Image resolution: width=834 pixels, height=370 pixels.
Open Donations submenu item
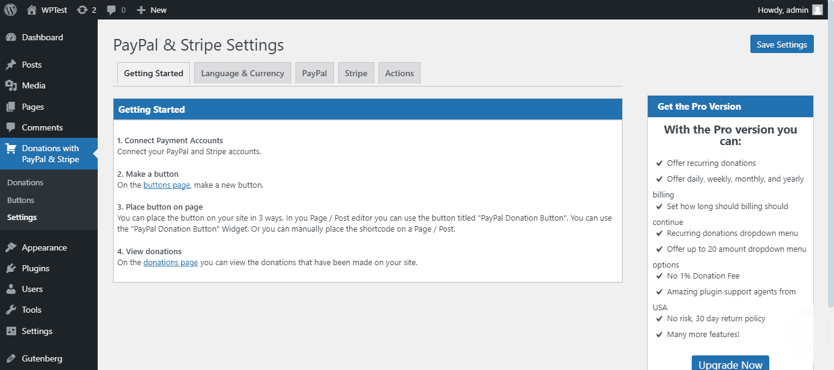coord(25,182)
